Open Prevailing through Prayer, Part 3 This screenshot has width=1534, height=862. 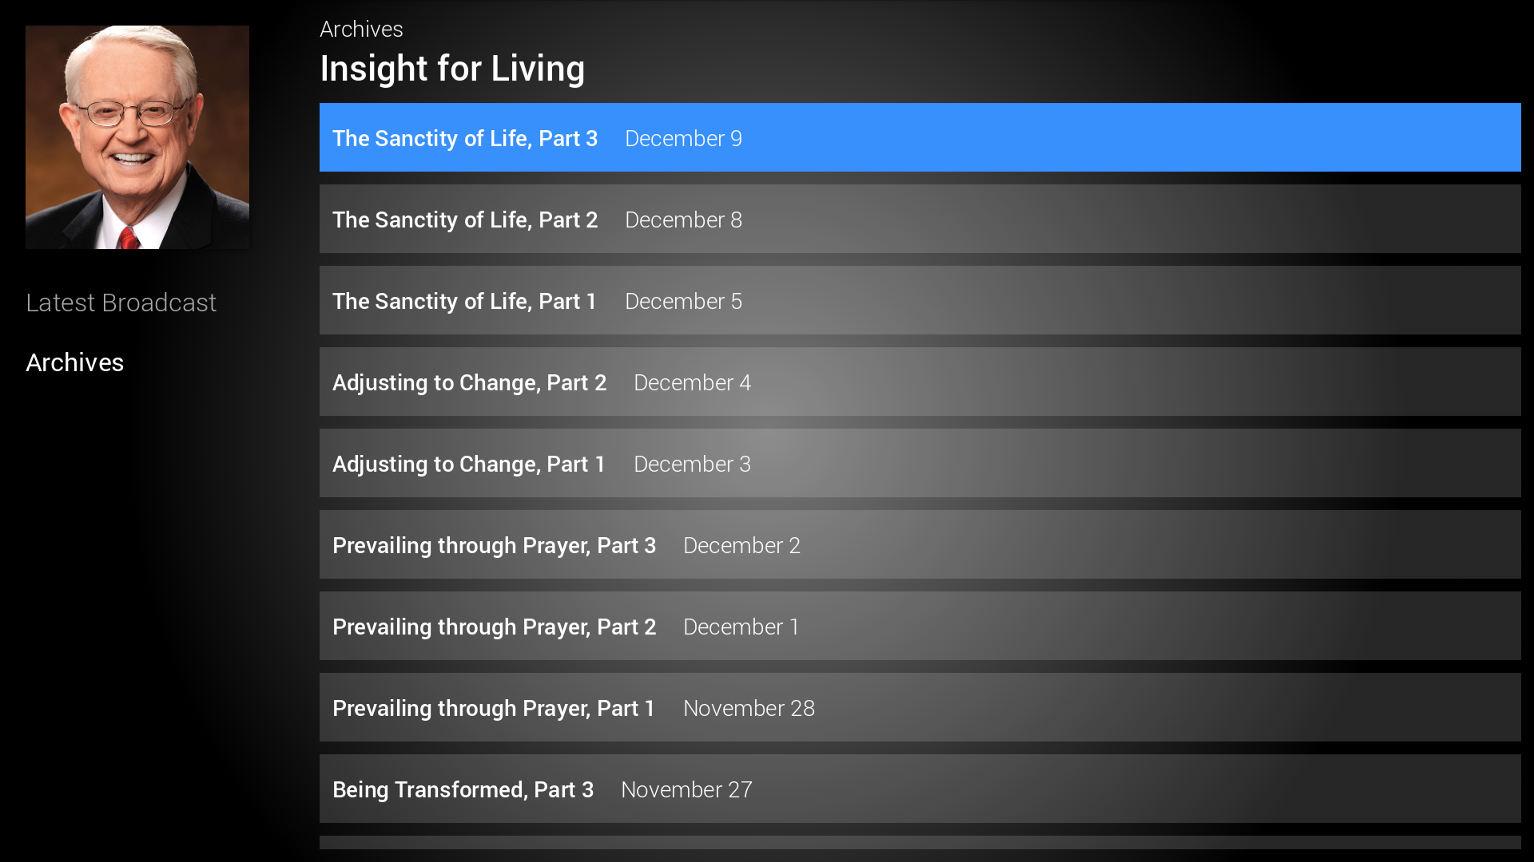[494, 545]
